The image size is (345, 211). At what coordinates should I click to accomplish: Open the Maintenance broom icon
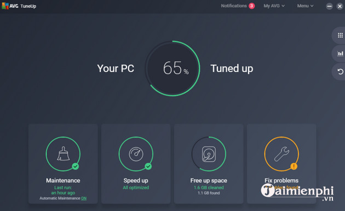point(63,154)
